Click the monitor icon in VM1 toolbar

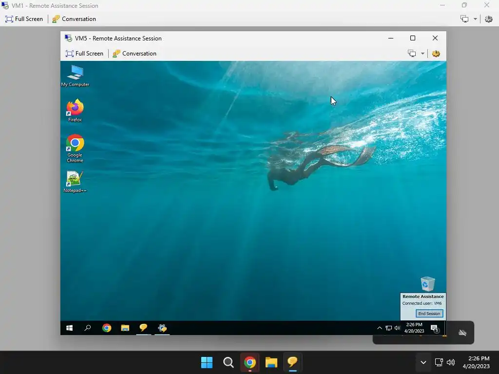(464, 19)
